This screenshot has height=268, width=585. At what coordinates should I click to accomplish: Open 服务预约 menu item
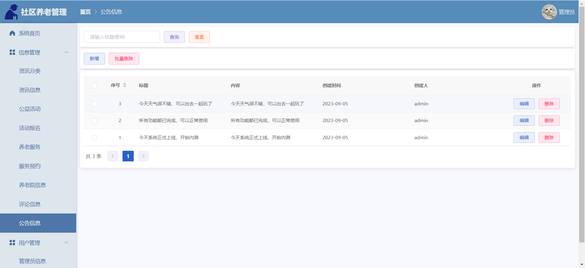point(38,166)
